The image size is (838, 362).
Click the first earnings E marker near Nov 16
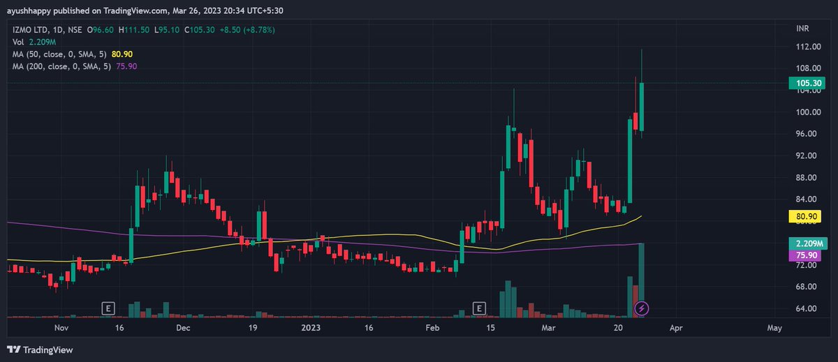(x=108, y=308)
